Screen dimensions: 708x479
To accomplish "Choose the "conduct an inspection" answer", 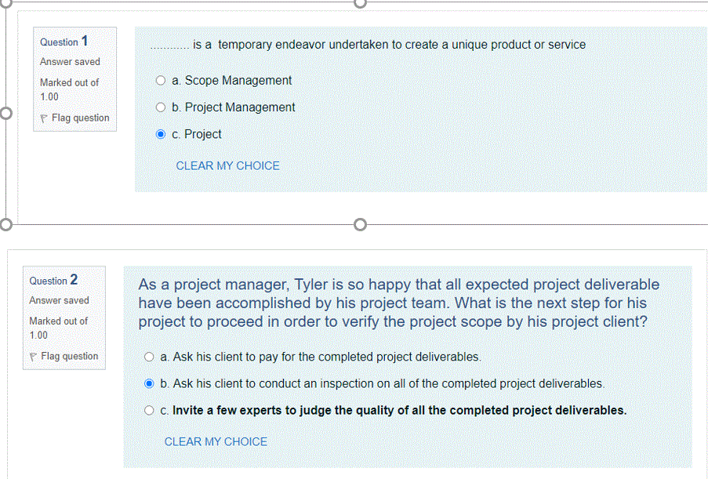I will [x=149, y=383].
